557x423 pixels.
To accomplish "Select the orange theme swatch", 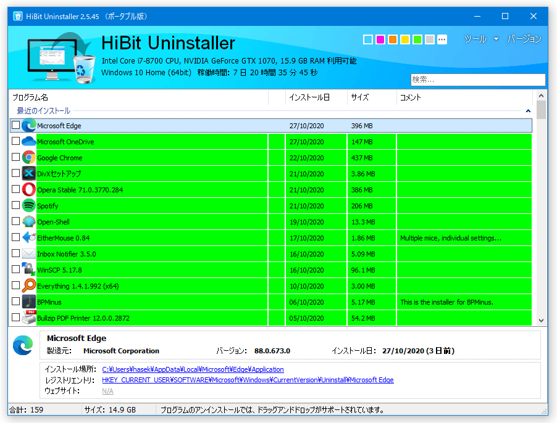I will [393, 39].
